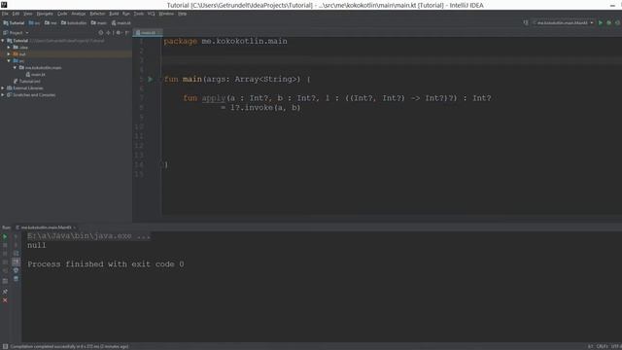
Task: Expand External Libraries node
Action: click(3, 87)
